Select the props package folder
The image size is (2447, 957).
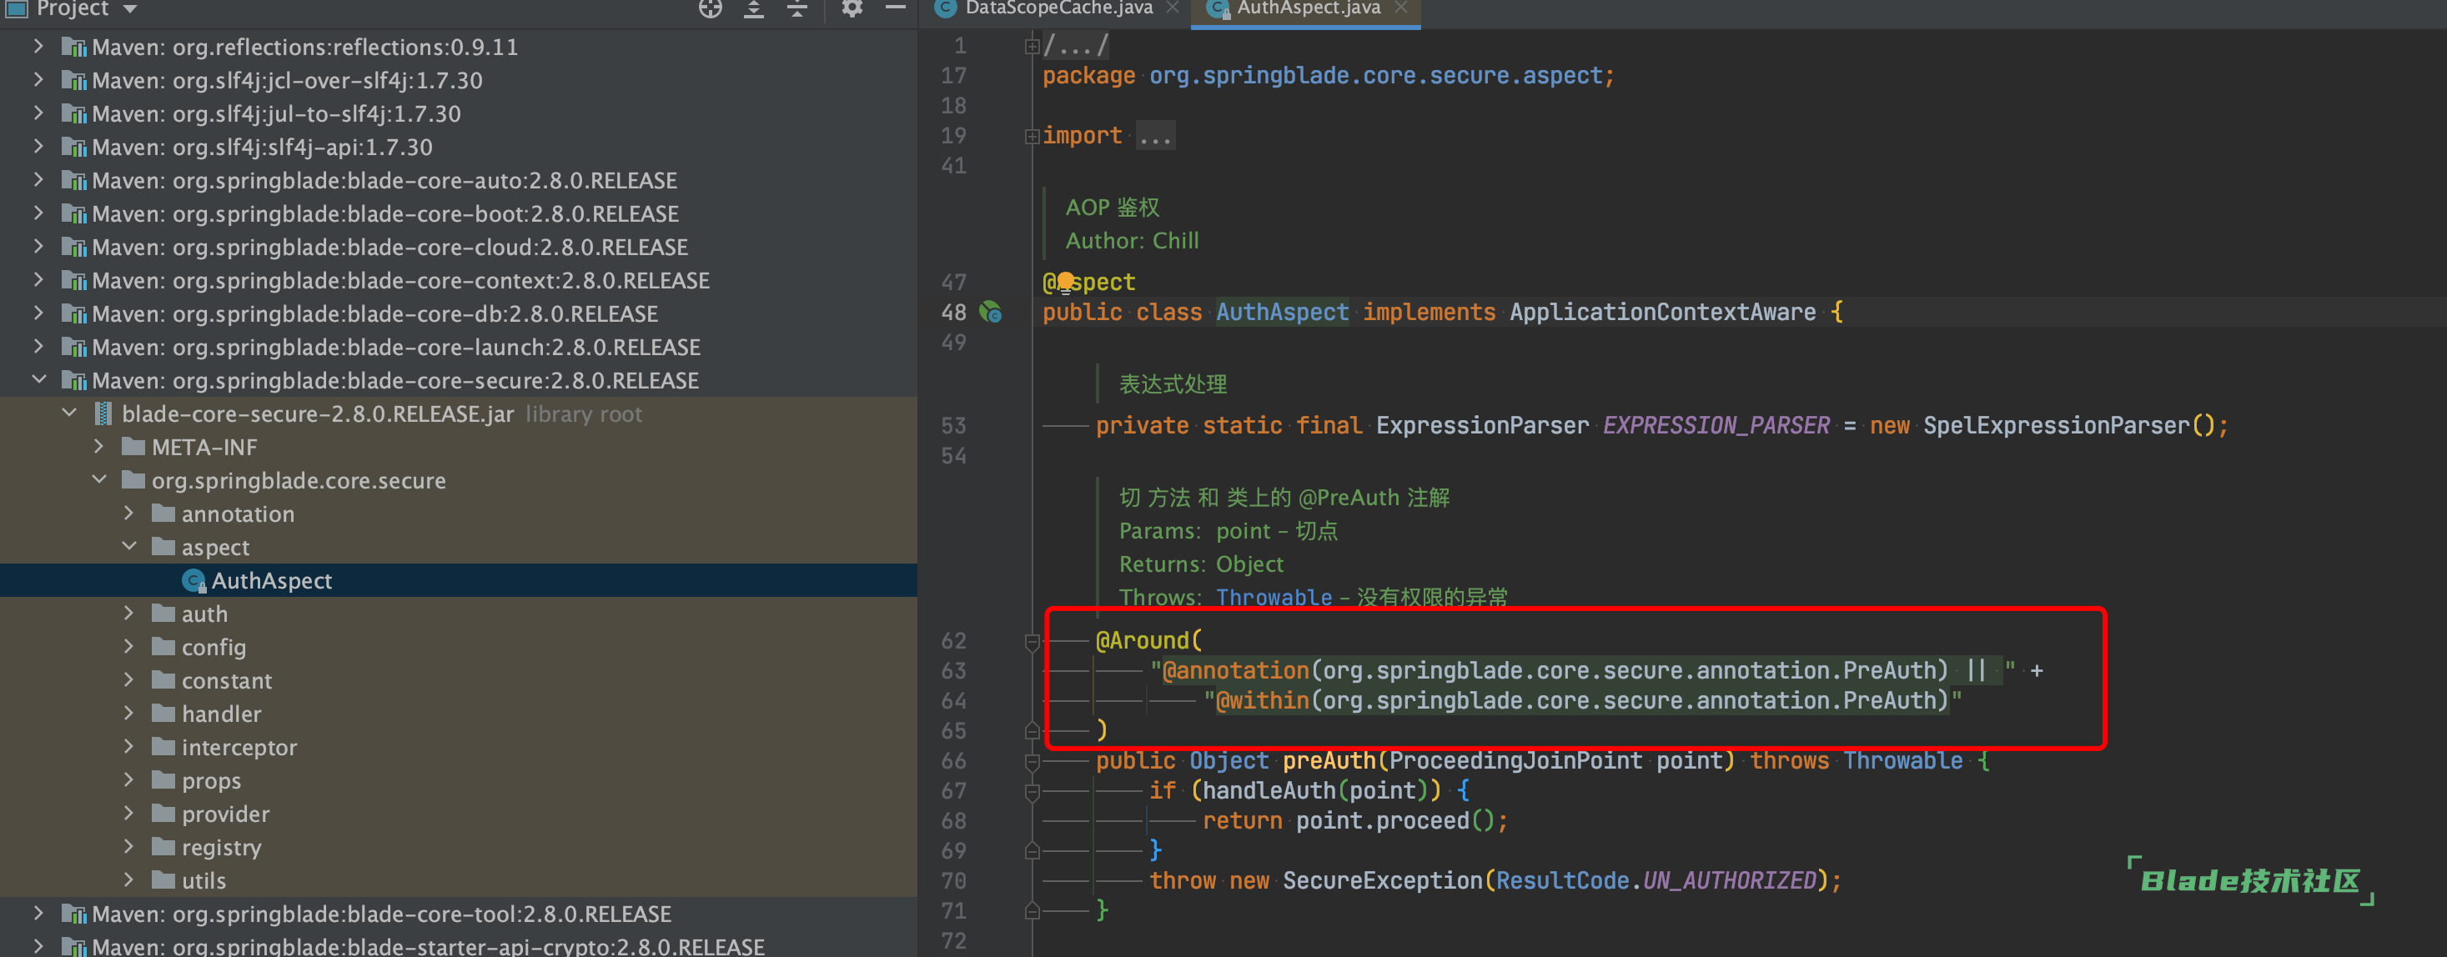coord(211,780)
